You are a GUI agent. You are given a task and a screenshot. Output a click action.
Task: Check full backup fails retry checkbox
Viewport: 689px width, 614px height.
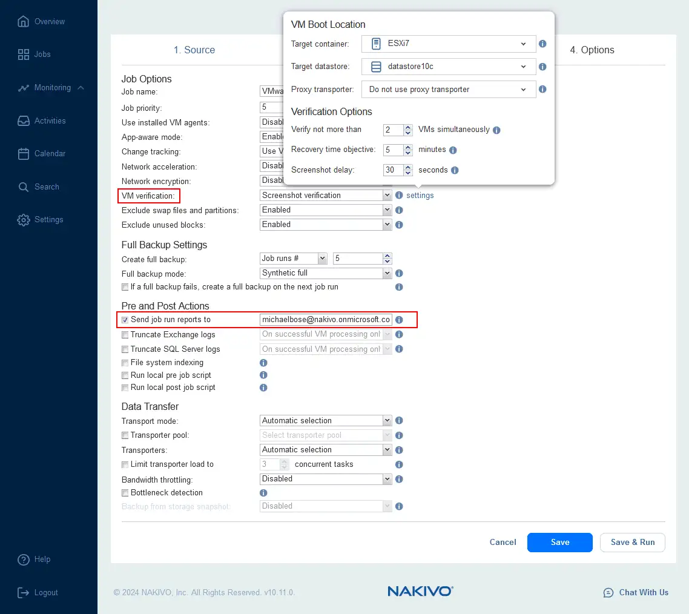pyautogui.click(x=125, y=287)
